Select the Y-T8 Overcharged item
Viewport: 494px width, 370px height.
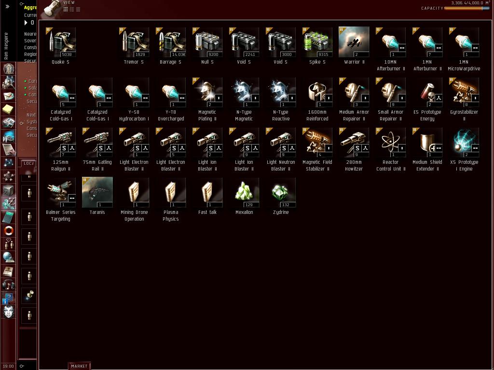[x=170, y=99]
